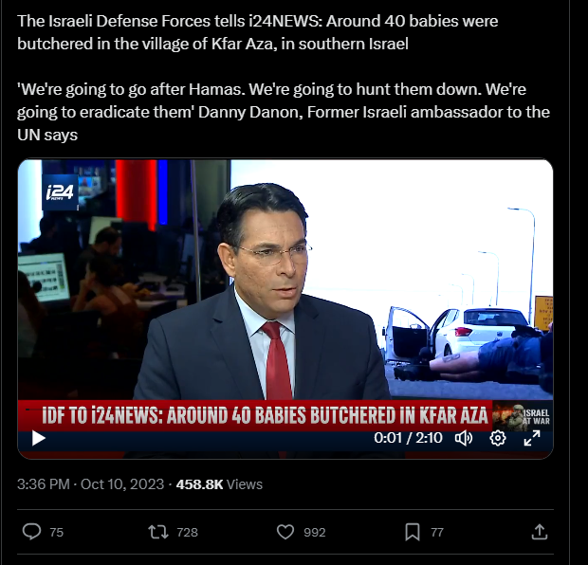Viewport: 588px width, 565px height.
Task: Play the i24NEWS video
Action: (38, 438)
